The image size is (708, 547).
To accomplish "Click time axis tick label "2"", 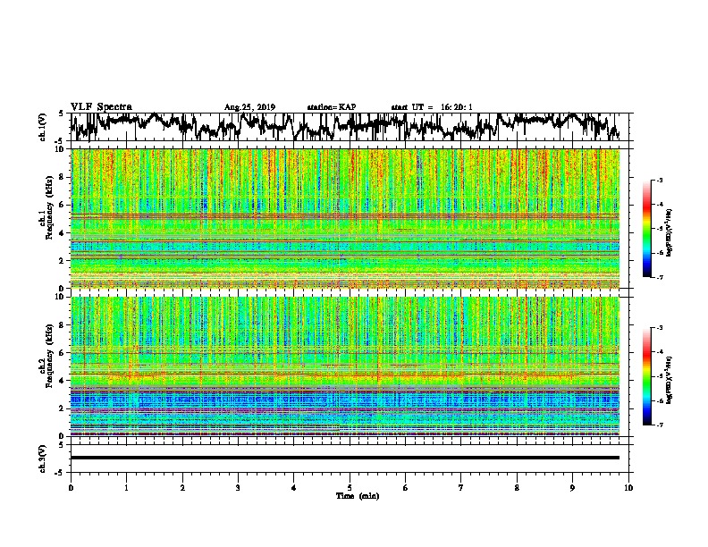I will pos(182,488).
